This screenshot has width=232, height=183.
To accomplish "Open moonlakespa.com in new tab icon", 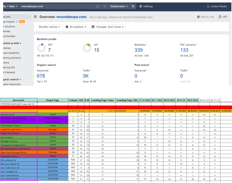I will (x=98, y=6).
